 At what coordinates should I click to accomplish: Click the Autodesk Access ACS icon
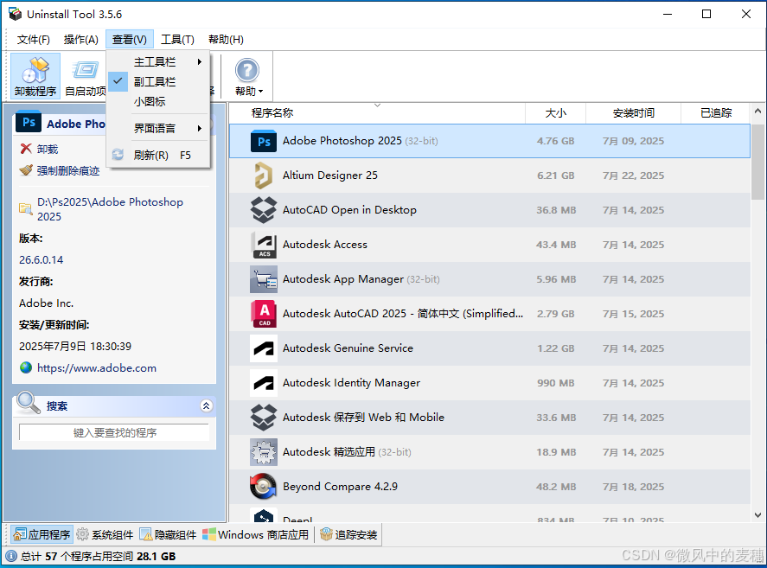click(x=264, y=244)
